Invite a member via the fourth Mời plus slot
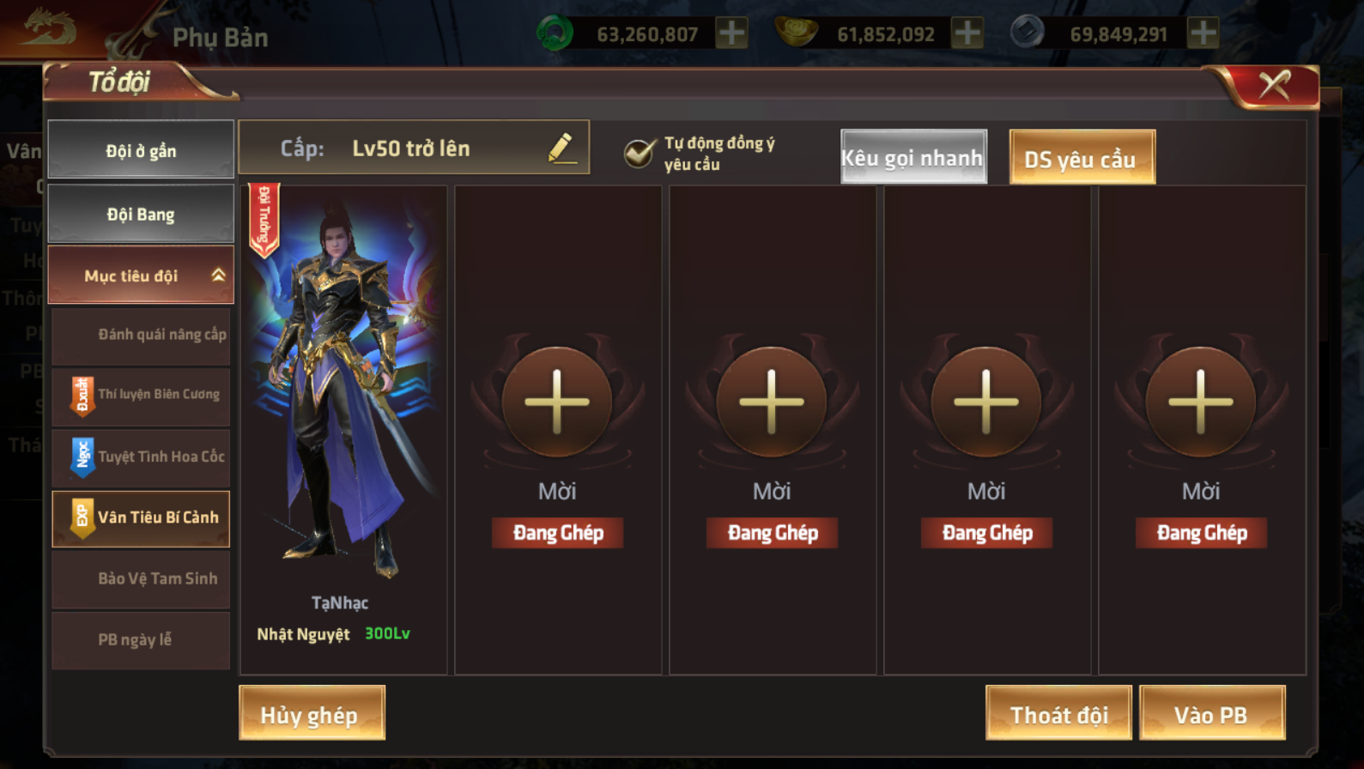The image size is (1364, 769). click(x=1201, y=402)
